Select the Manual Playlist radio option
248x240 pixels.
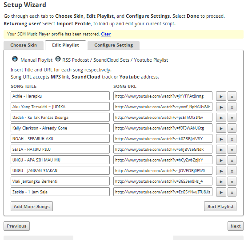(15, 59)
